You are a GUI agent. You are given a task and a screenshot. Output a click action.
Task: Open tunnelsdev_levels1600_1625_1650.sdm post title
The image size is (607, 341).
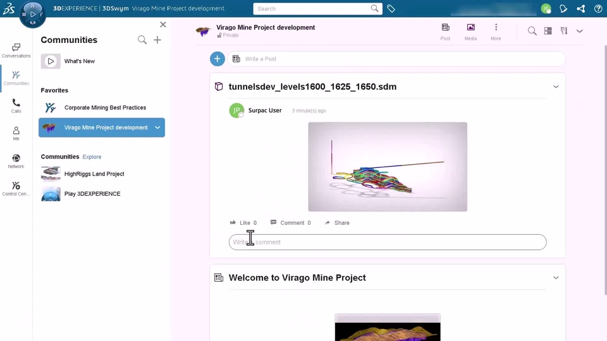click(x=312, y=87)
